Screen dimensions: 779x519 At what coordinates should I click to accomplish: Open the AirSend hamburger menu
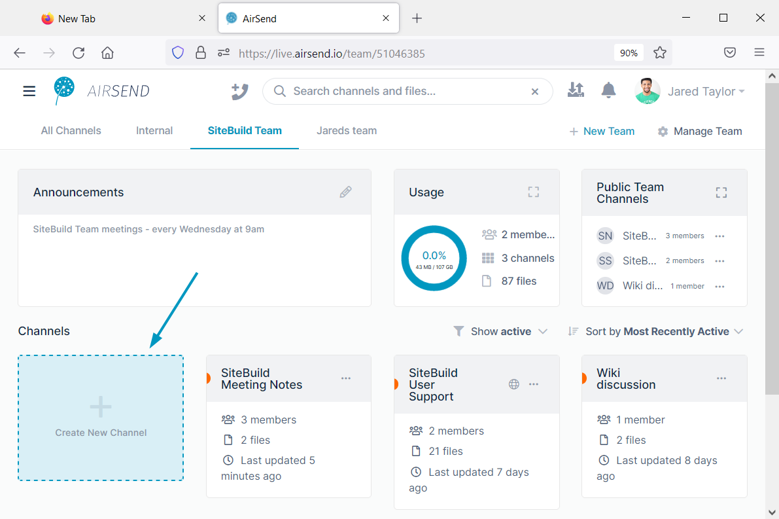pos(29,91)
